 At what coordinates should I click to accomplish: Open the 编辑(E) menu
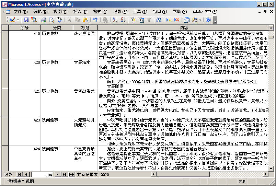tap(41, 12)
